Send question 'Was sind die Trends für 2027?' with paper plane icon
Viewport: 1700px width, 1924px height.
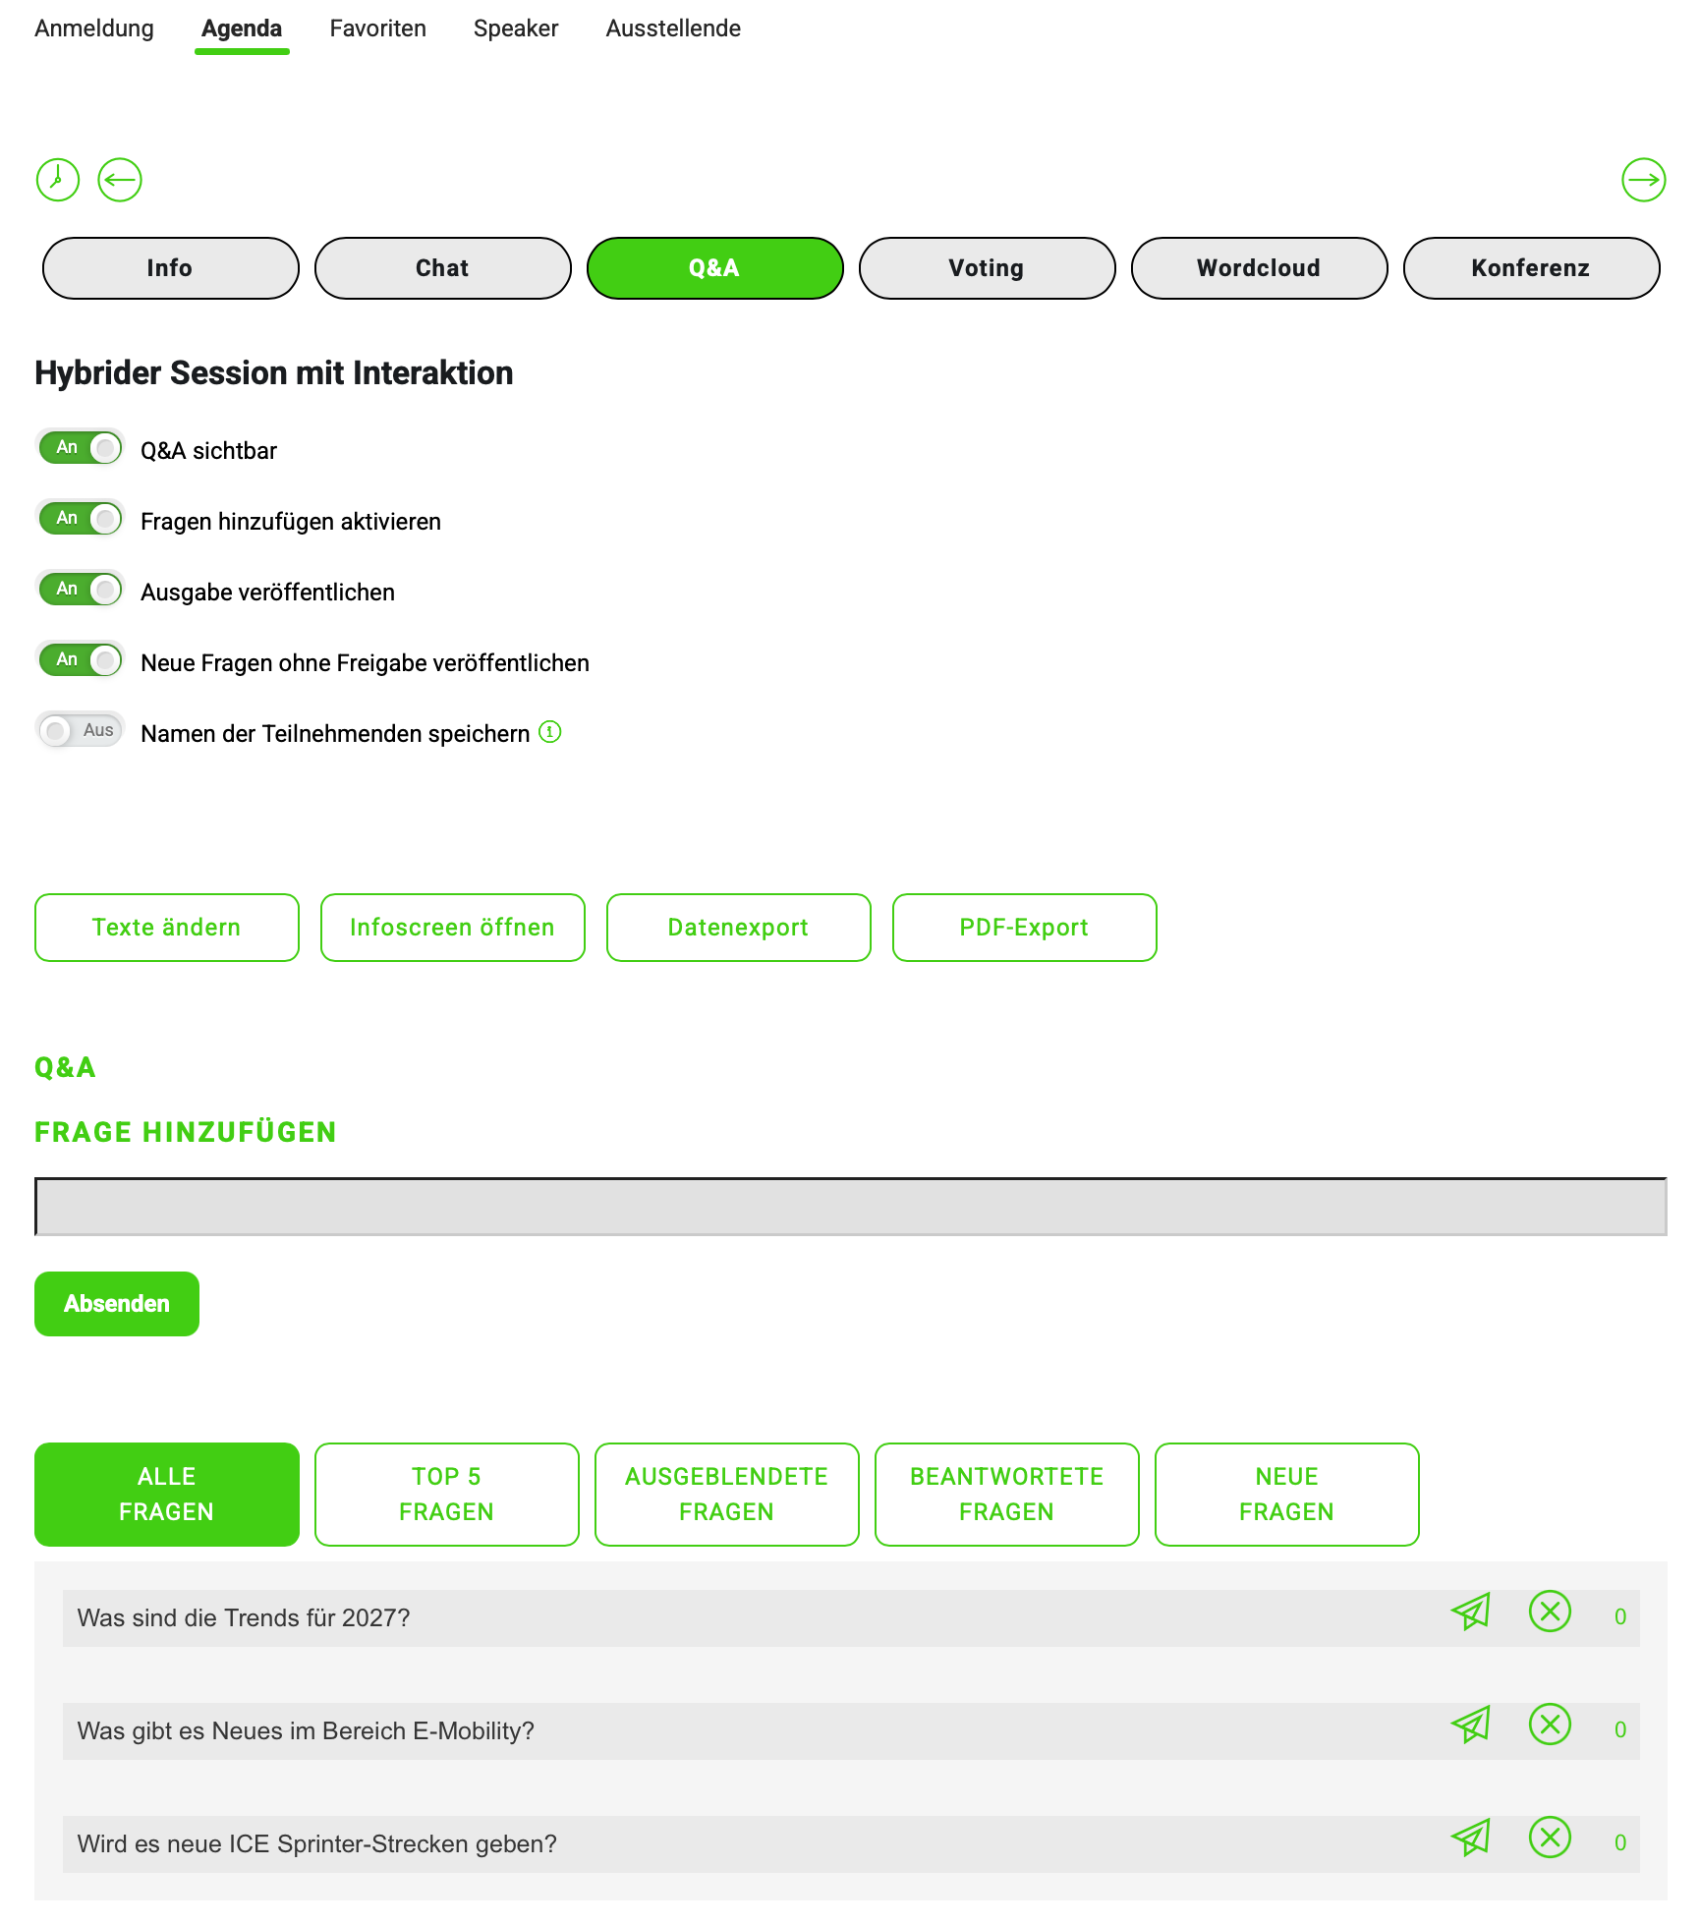click(1471, 1612)
